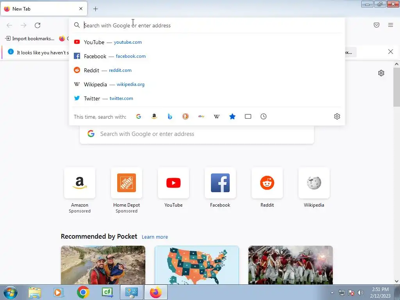This screenshot has width=400, height=300.
Task: Open Pocket story with family hiking photo
Action: tap(103, 265)
